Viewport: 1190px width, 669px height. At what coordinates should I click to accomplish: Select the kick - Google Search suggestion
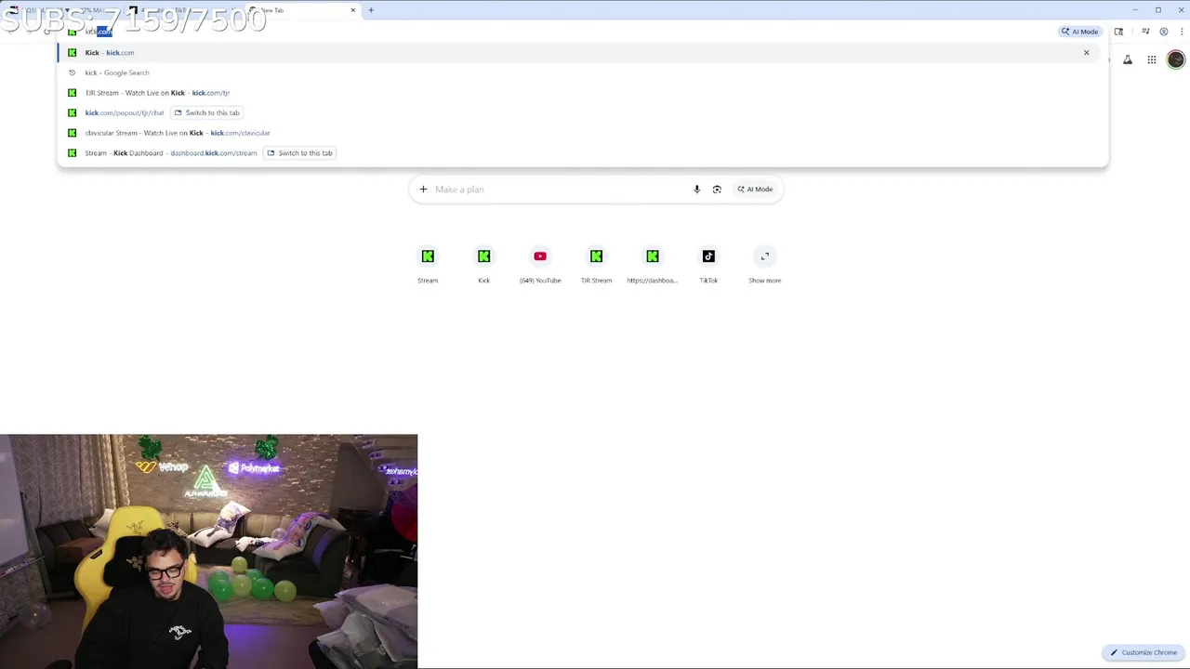pos(582,72)
